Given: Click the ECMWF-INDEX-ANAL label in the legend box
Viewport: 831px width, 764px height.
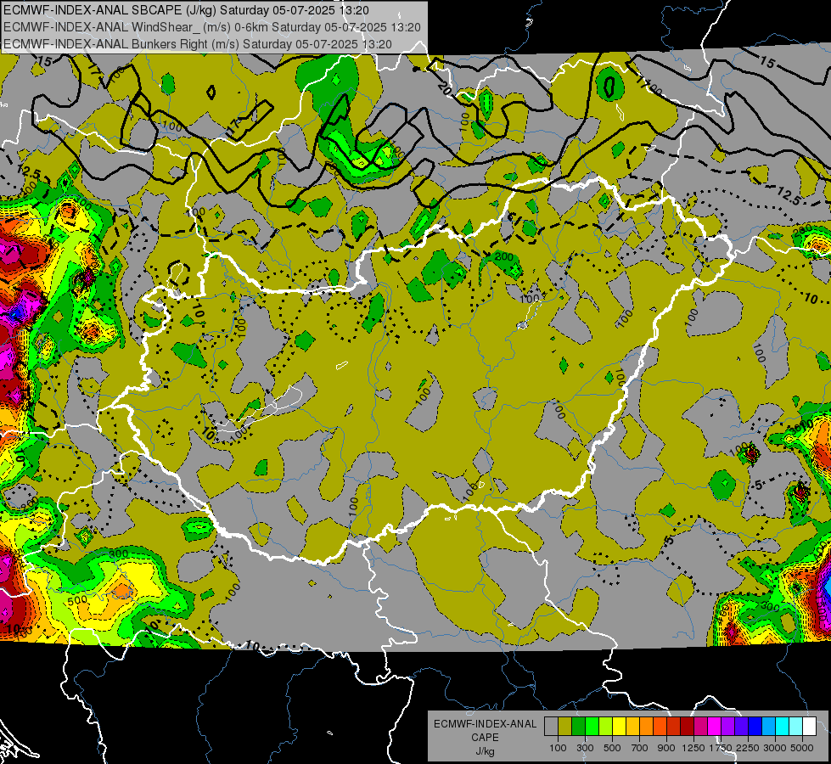Looking at the screenshot, I should click(x=486, y=724).
